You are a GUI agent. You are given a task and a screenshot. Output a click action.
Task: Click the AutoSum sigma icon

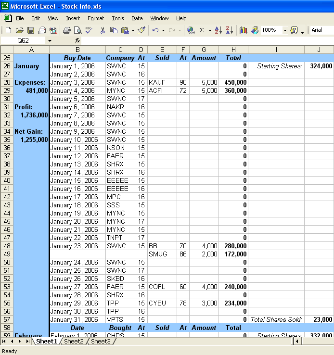pyautogui.click(x=202, y=30)
